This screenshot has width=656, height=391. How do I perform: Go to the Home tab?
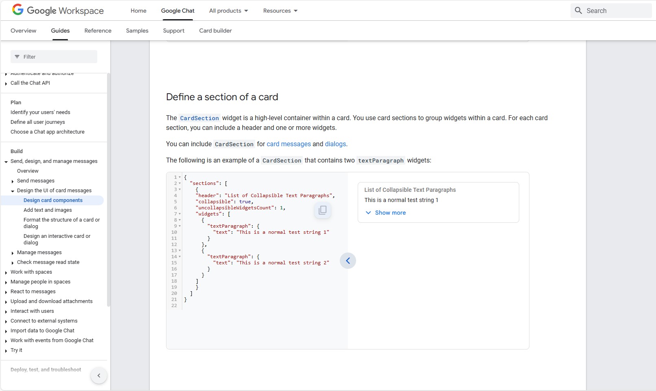(x=138, y=11)
